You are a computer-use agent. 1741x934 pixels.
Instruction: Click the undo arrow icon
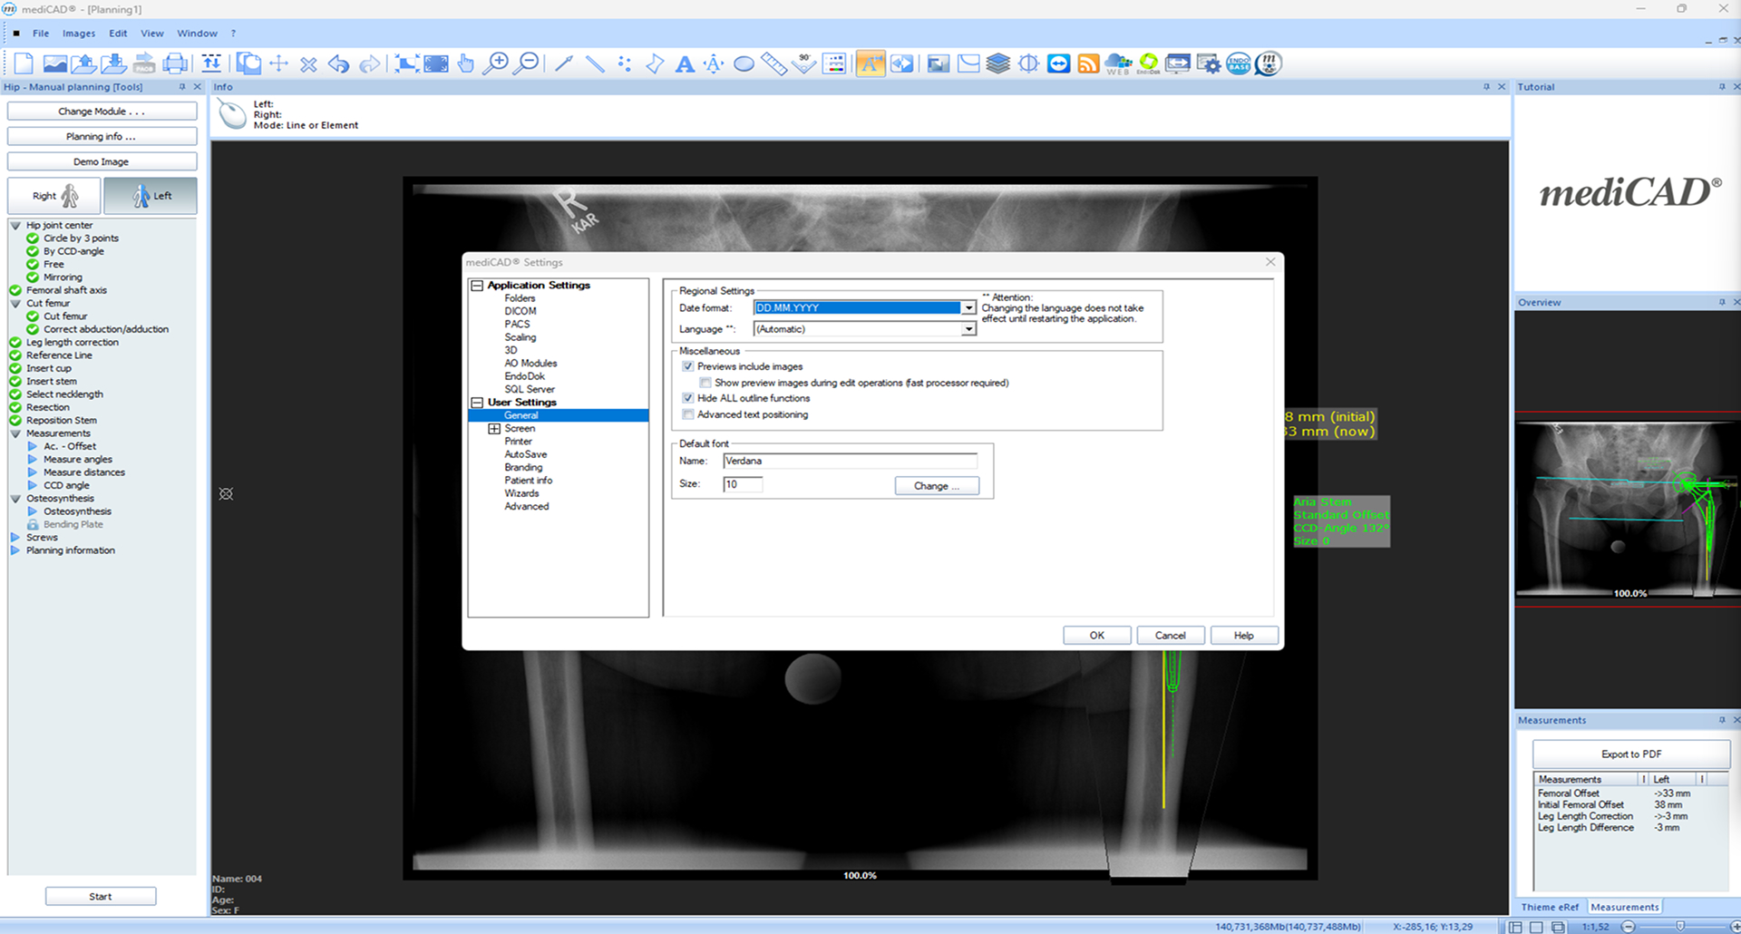pyautogui.click(x=338, y=63)
